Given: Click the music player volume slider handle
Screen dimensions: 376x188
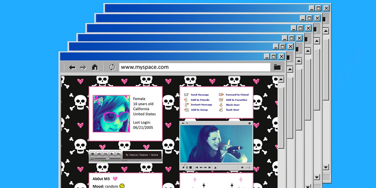Looking at the screenshot, I should [x=108, y=159].
